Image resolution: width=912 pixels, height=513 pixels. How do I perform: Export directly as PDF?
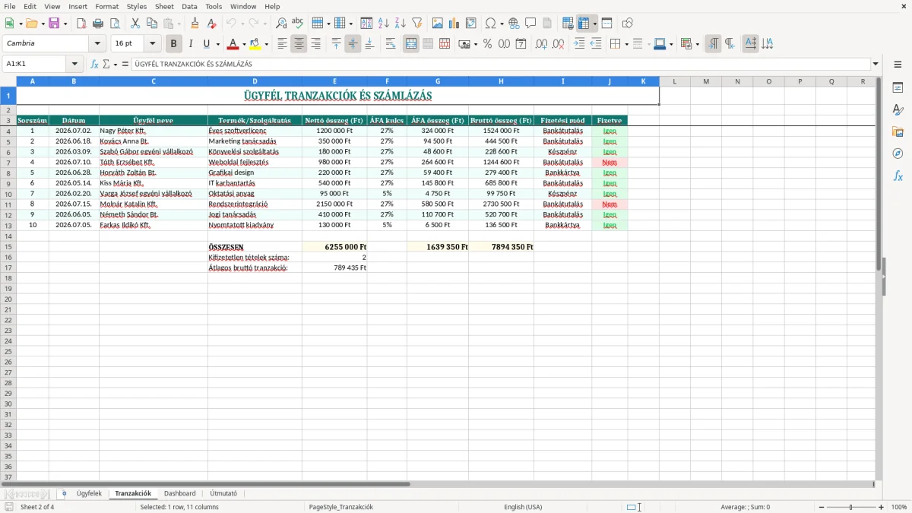81,24
